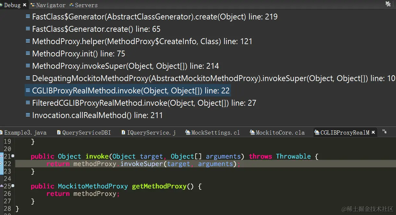This screenshot has width=396, height=215.
Task: Click stack frame icon beside MethodProxy.helper row
Action: [28, 42]
